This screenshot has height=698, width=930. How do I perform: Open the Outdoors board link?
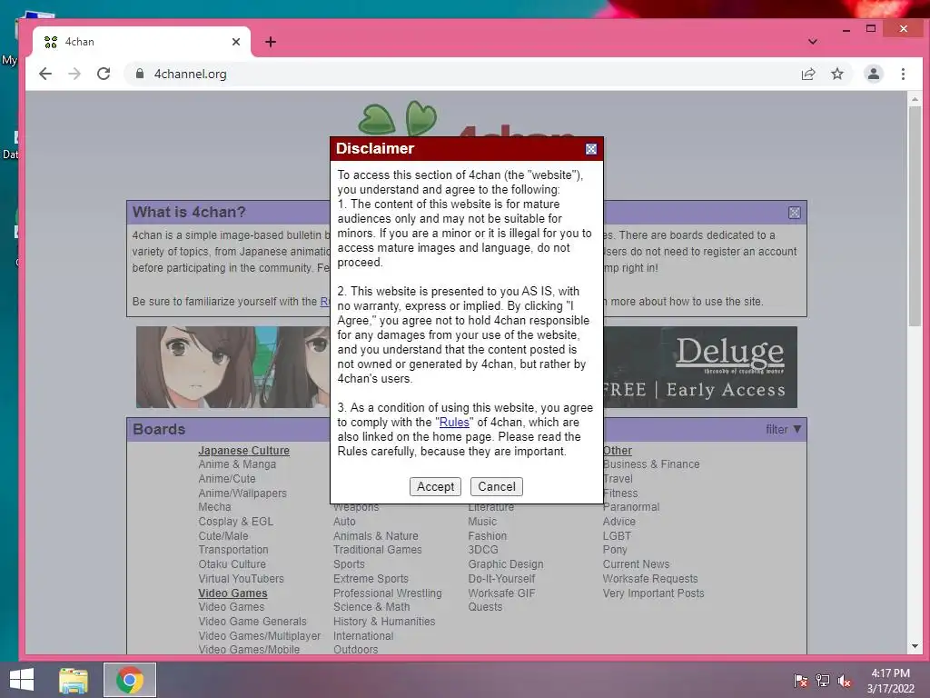point(356,650)
